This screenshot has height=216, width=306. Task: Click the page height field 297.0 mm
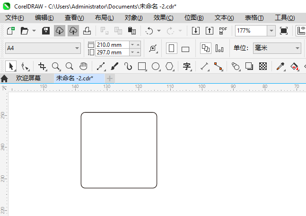[x=112, y=52]
